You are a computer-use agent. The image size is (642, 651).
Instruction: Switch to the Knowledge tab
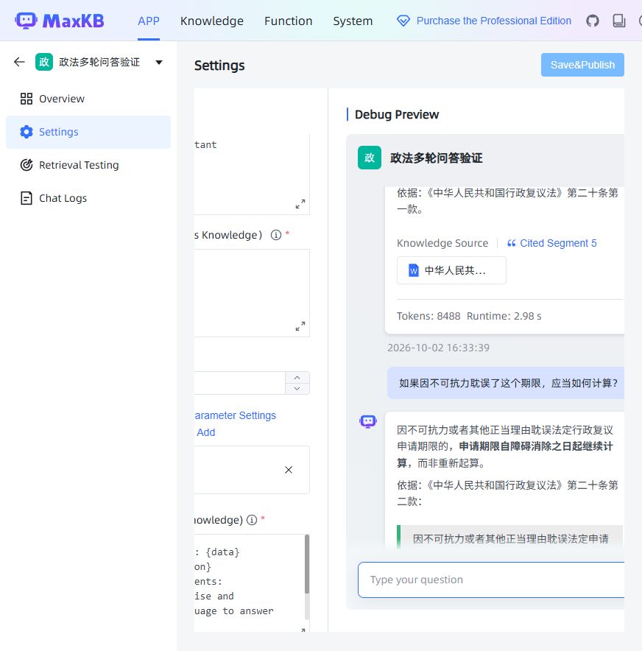[211, 21]
